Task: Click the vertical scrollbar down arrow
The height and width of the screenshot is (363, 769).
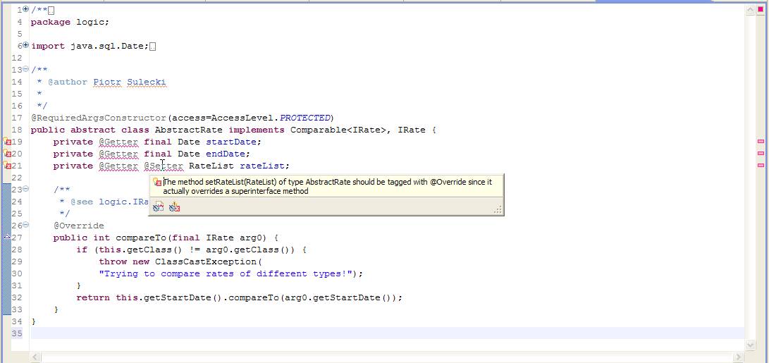Action: [749, 345]
